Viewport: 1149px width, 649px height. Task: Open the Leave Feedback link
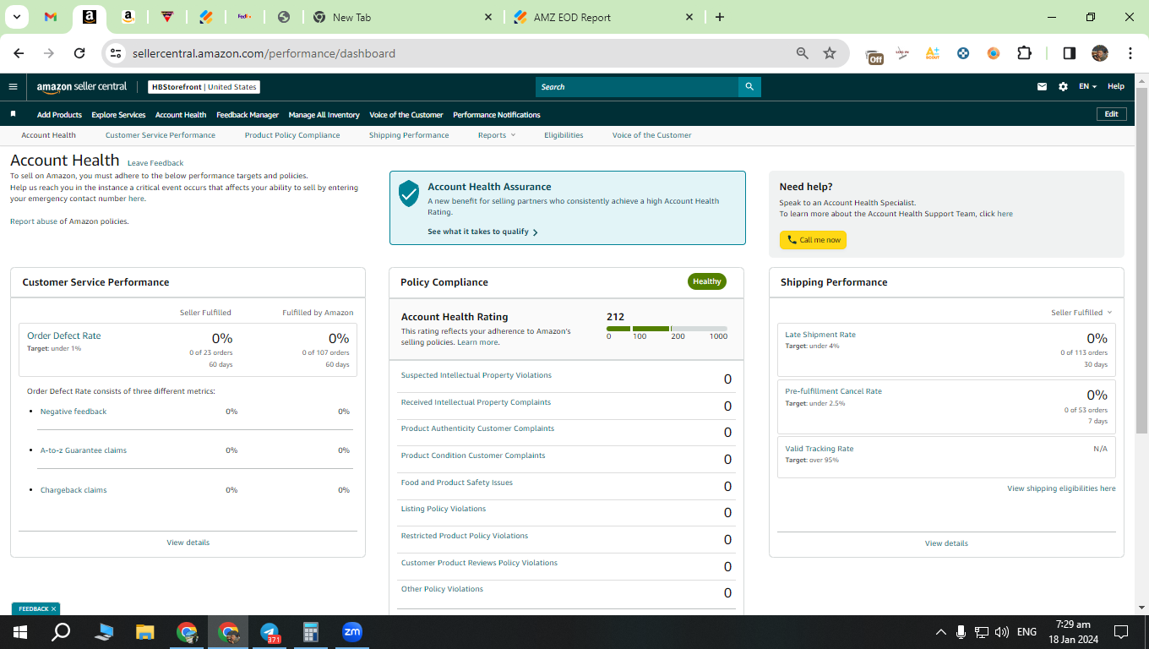tap(155, 163)
